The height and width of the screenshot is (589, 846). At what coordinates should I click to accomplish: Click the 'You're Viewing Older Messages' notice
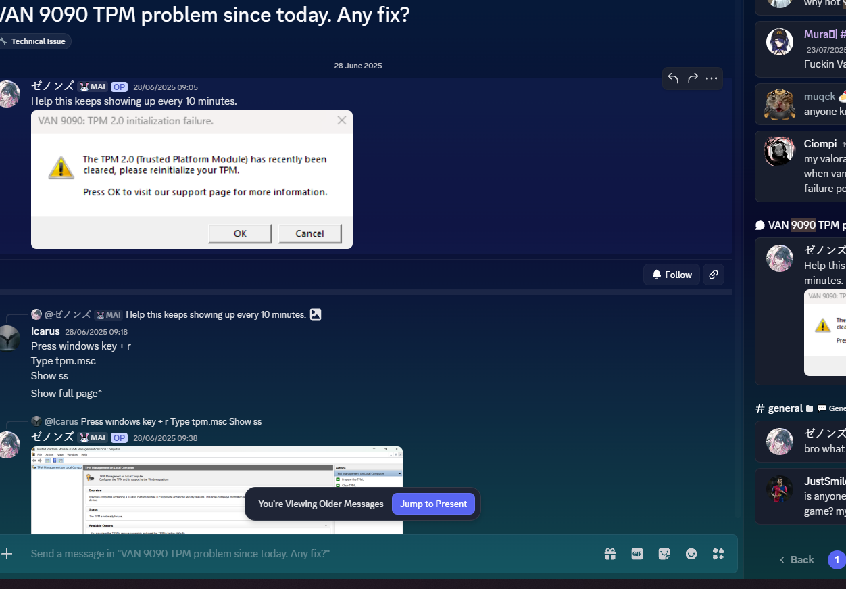click(x=321, y=504)
